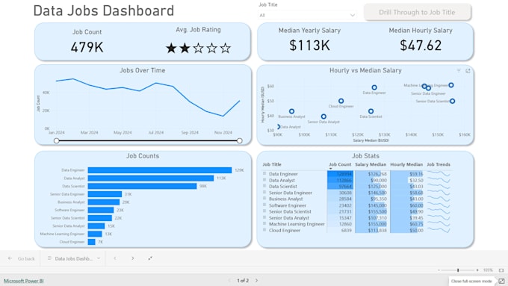Click the left handle of Jobs Over Time slider
The height and width of the screenshot is (286, 508).
point(57,140)
